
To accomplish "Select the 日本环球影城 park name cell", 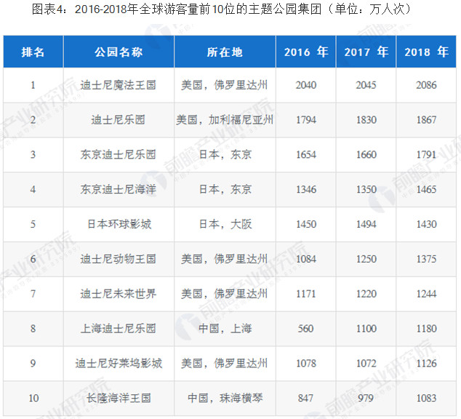I will point(119,224).
